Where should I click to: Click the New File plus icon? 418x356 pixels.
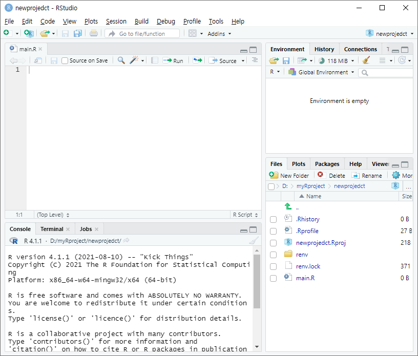pos(6,33)
